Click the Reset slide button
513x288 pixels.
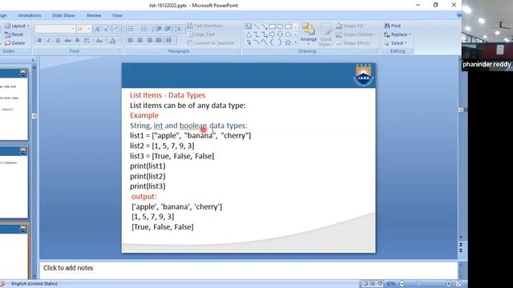(14, 34)
